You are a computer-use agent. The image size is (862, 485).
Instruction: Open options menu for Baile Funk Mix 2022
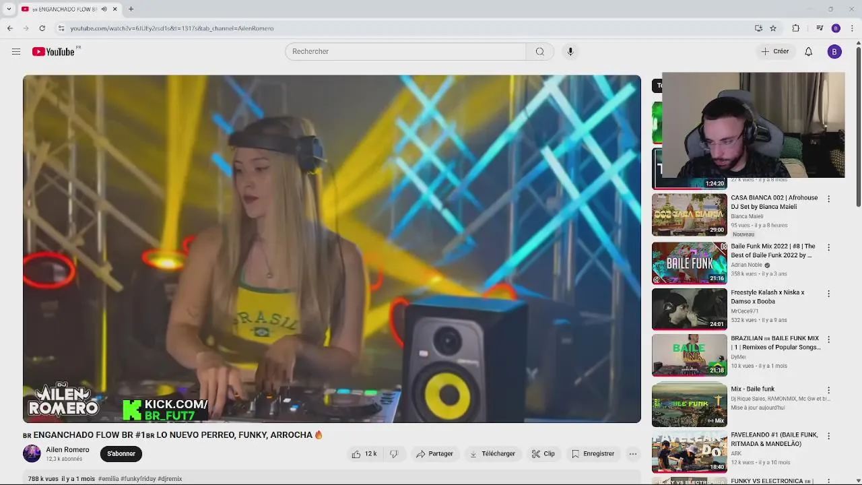click(828, 248)
